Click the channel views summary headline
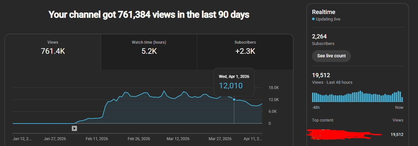This screenshot has width=418, height=146. point(149,15)
